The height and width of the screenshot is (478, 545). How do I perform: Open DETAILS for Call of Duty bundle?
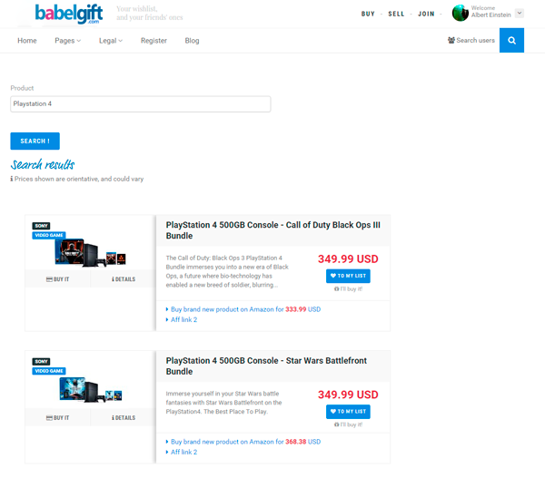coord(124,279)
